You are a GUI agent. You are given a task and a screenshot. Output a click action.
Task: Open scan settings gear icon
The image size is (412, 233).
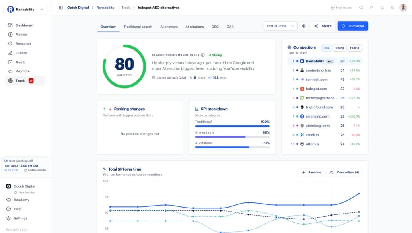[x=304, y=26]
